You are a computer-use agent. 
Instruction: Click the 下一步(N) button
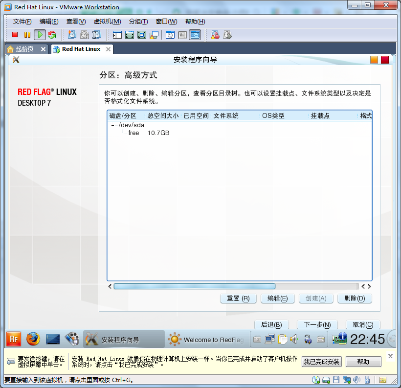point(317,325)
